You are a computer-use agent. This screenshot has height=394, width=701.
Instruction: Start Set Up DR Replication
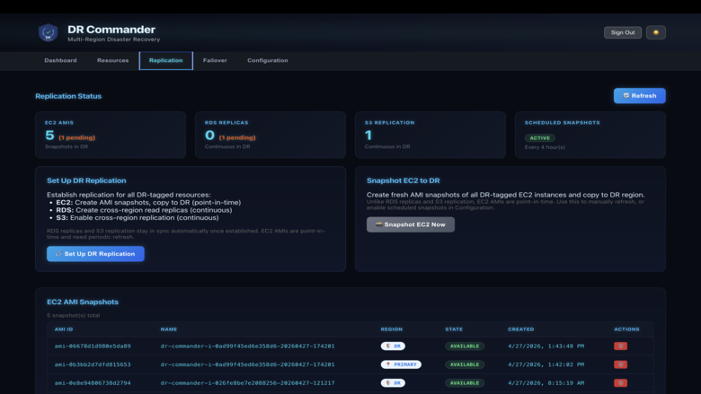point(95,254)
